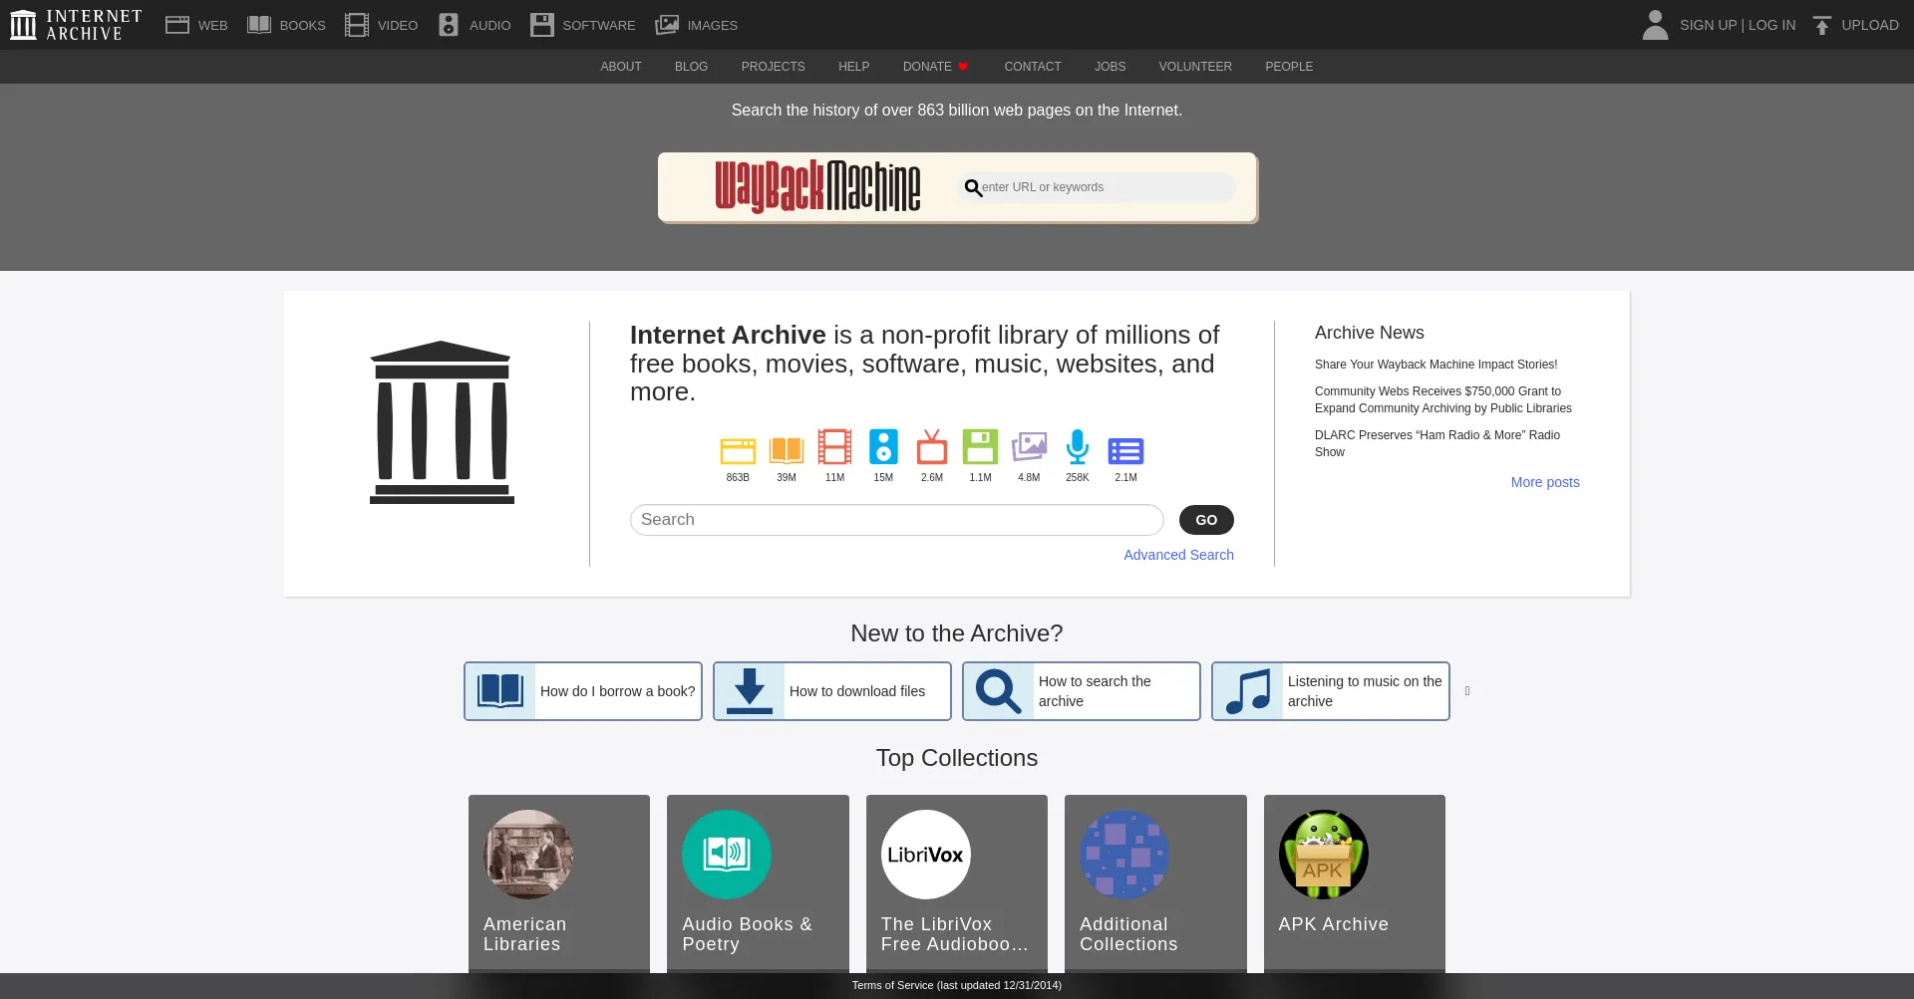
Task: Open the PROJECTS menu item
Action: pos(773,67)
